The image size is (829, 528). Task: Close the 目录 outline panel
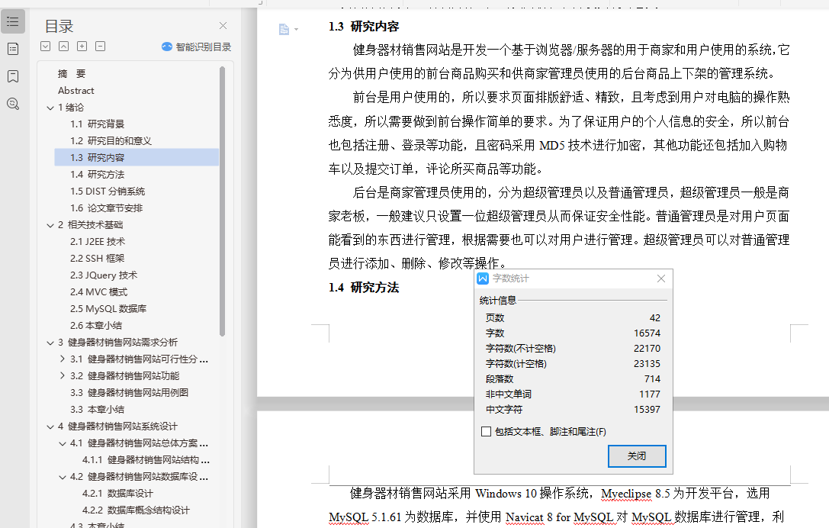(x=223, y=25)
